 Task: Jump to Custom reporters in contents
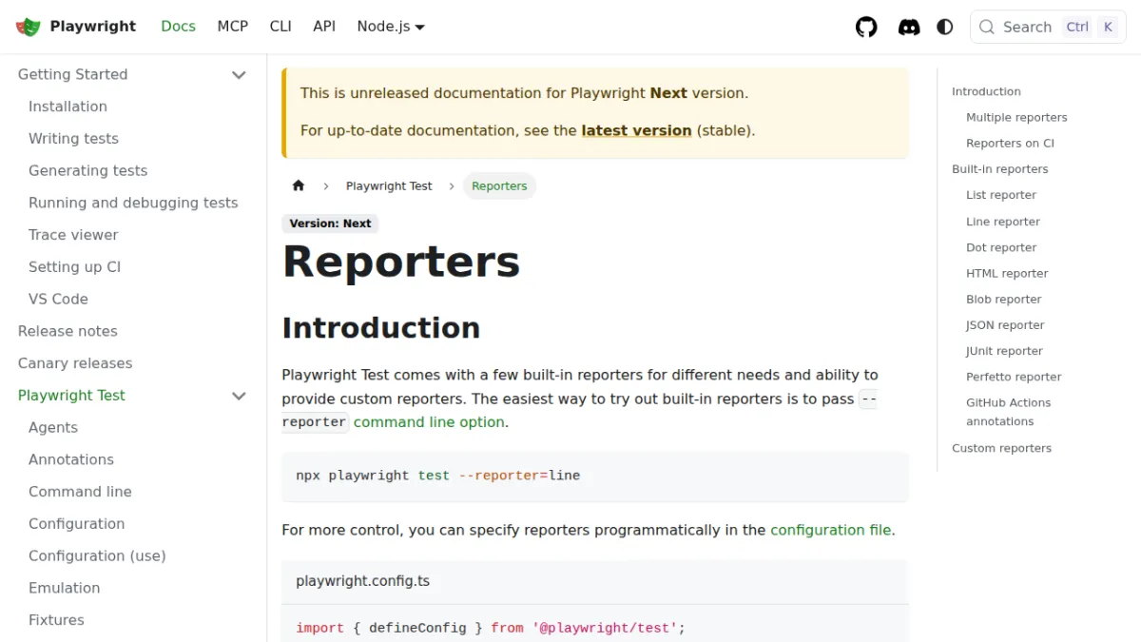pyautogui.click(x=1001, y=448)
